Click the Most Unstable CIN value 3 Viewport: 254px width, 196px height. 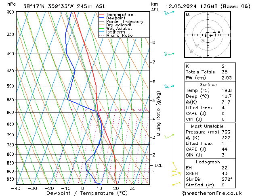(223, 155)
